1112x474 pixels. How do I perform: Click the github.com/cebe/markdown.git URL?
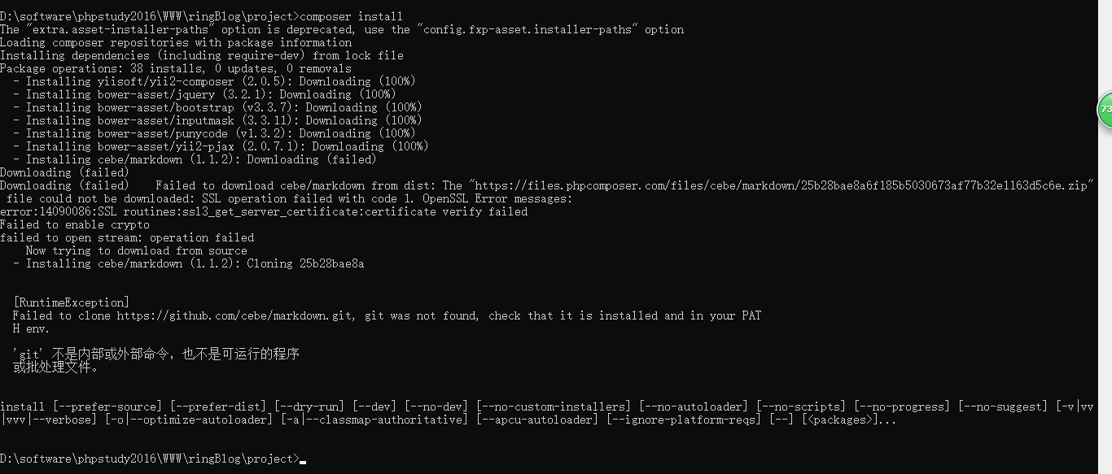pyautogui.click(x=235, y=315)
